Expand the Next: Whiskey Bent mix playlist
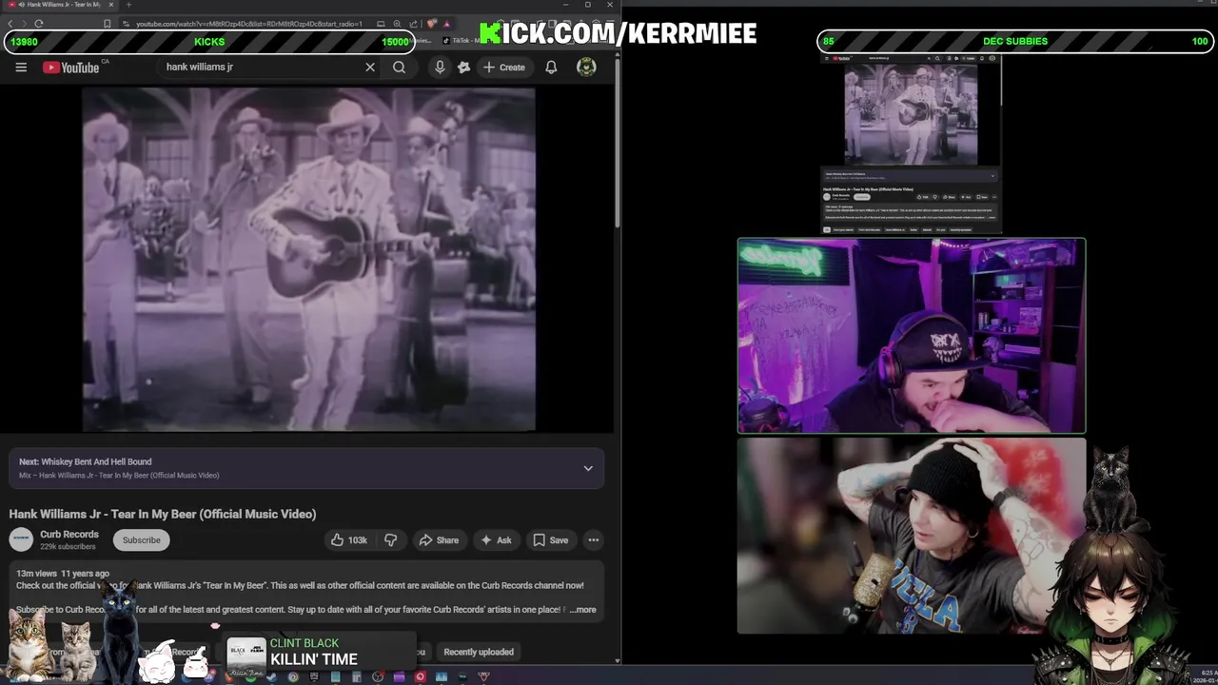This screenshot has width=1218, height=685. pos(588,468)
